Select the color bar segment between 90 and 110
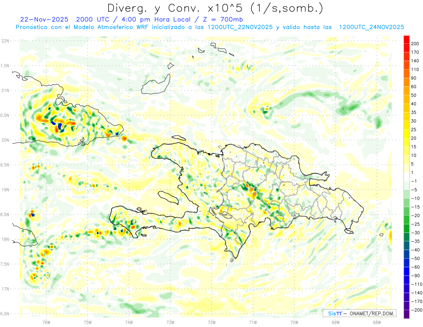423x327 pixels. pyautogui.click(x=406, y=74)
